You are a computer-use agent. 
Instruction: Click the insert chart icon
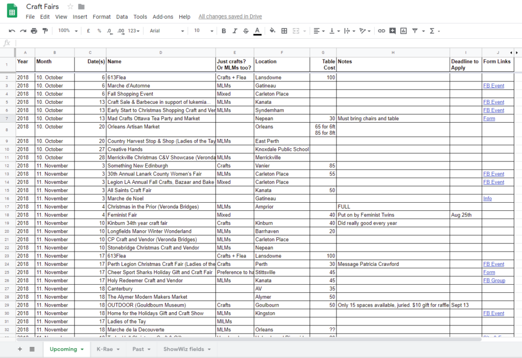404,31
